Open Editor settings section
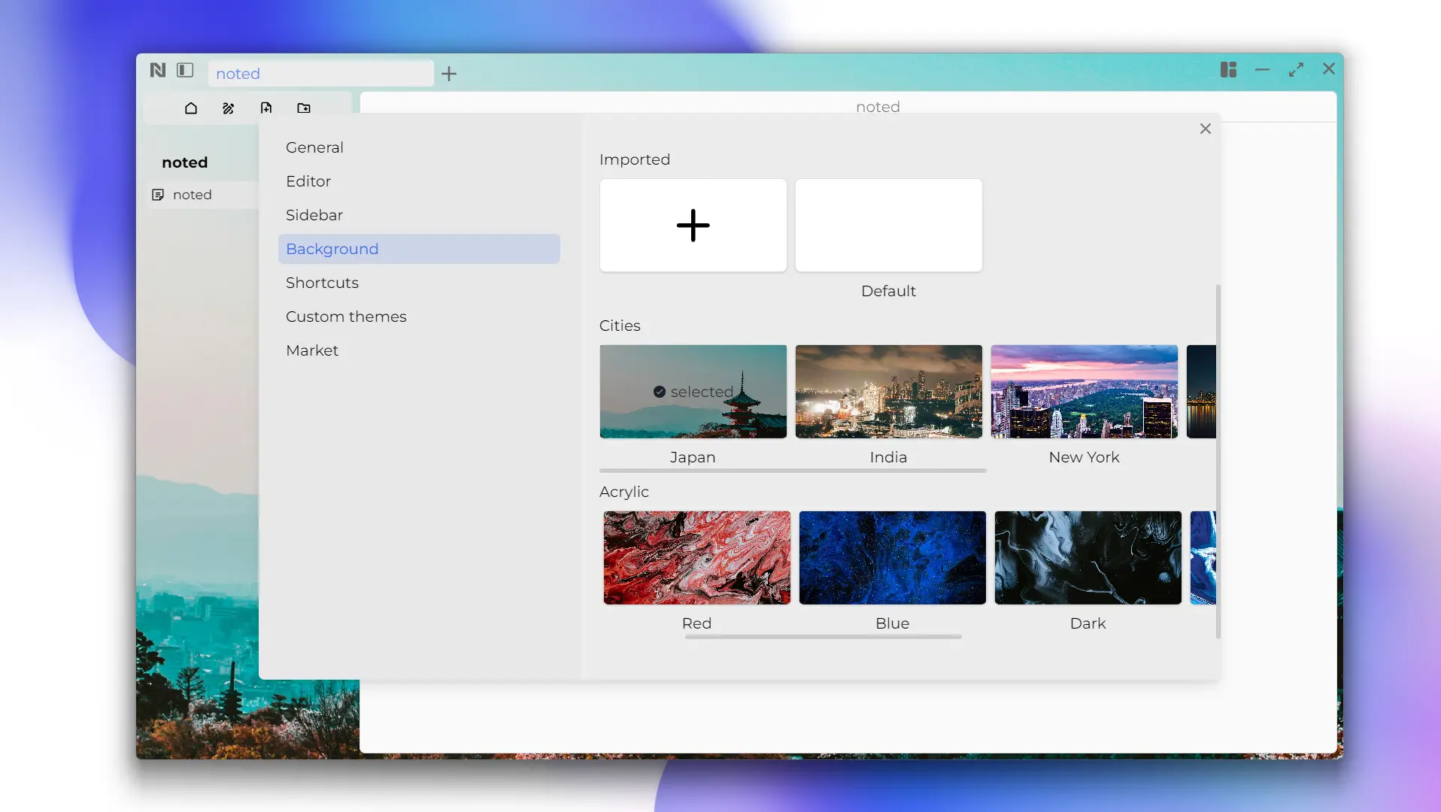 tap(419, 181)
